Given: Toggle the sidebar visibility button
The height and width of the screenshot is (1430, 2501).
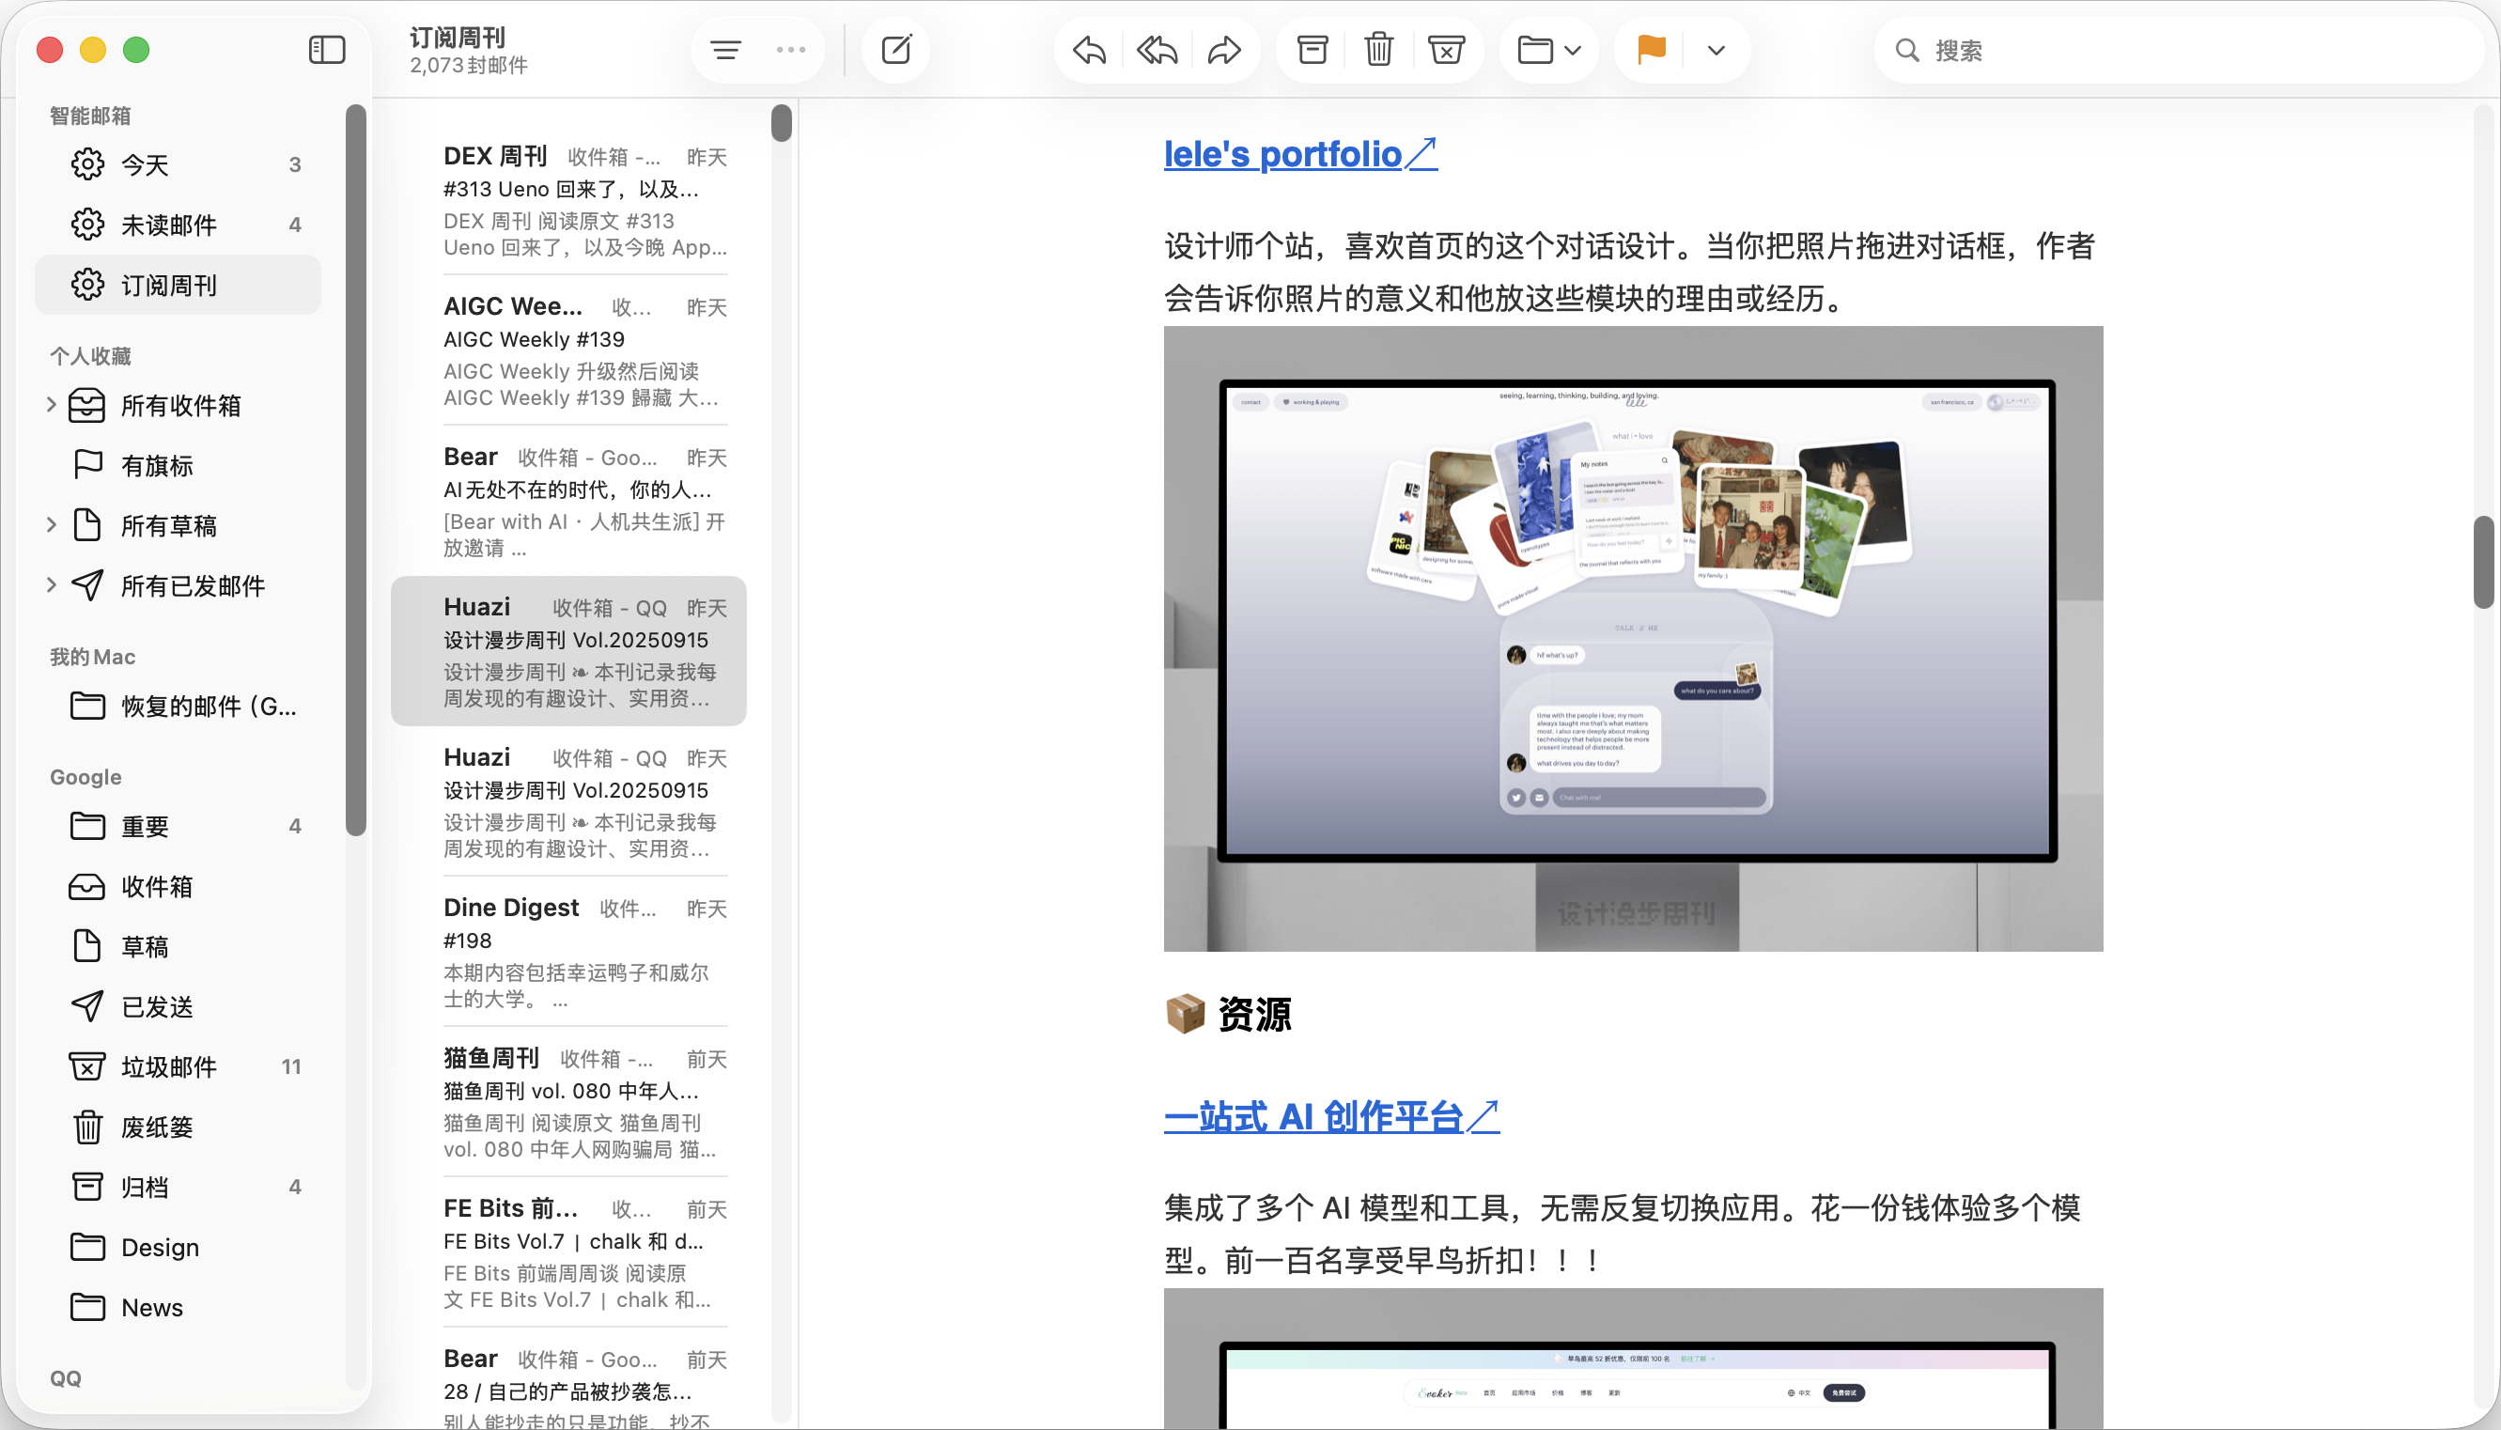Looking at the screenshot, I should [327, 49].
